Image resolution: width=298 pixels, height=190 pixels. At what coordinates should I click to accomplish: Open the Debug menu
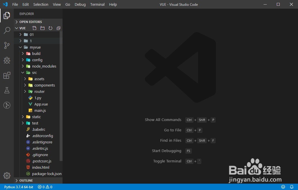pyautogui.click(x=80, y=4)
